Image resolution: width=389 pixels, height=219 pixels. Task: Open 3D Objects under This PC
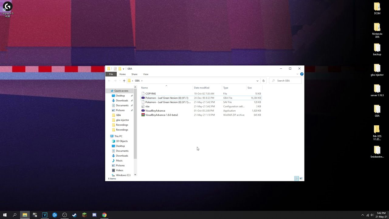pyautogui.click(x=122, y=141)
